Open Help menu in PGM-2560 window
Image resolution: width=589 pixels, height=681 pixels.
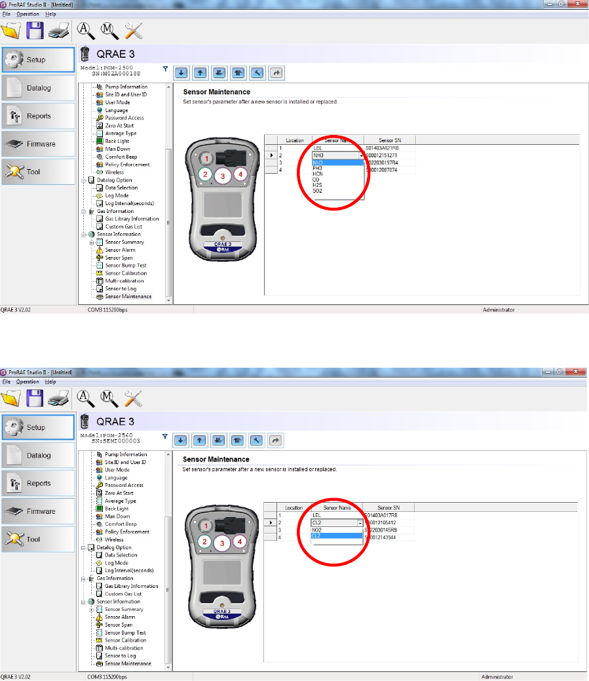pyautogui.click(x=50, y=381)
